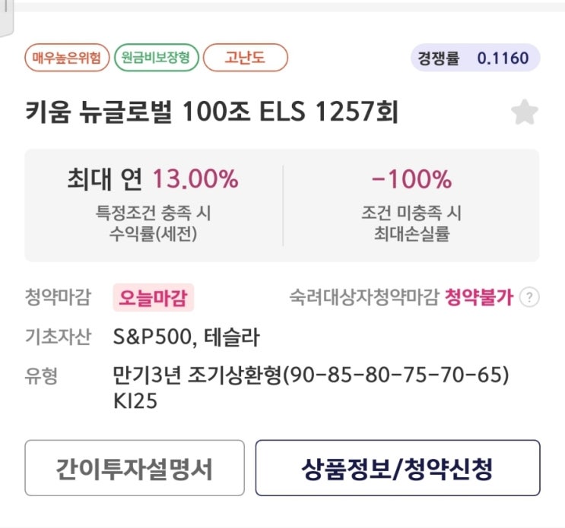Image resolution: width=565 pixels, height=528 pixels.
Task: Tap the 고난도 tag
Action: coord(245,58)
